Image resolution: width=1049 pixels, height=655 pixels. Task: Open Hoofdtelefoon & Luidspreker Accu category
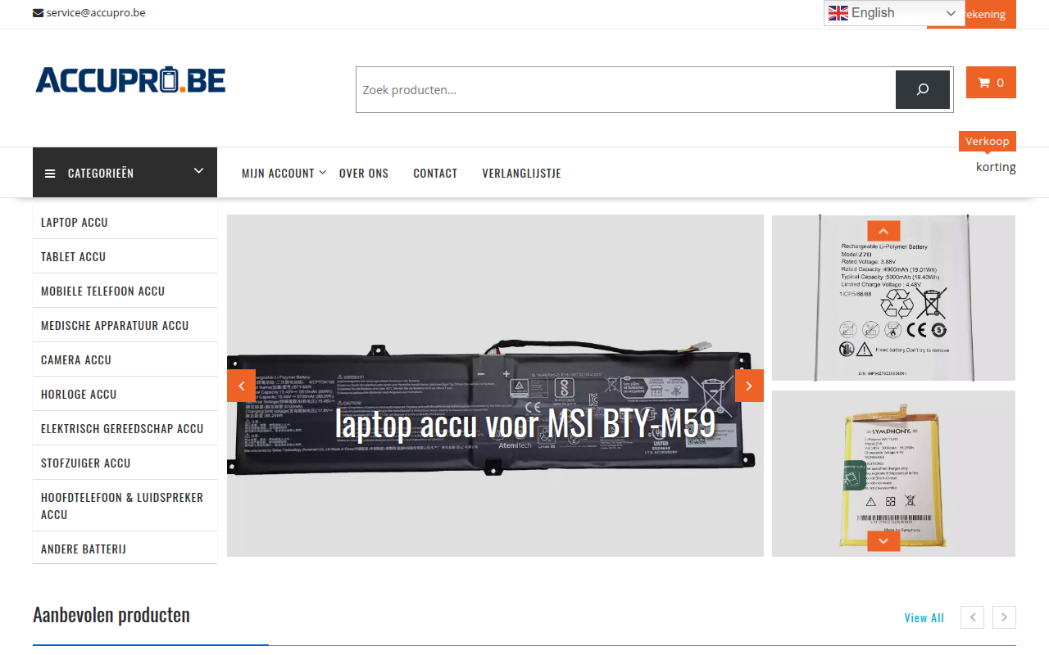point(125,506)
